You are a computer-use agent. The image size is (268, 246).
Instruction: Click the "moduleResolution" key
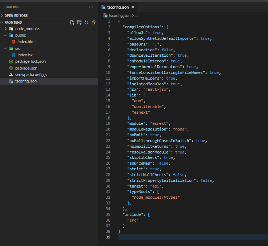click(148, 129)
